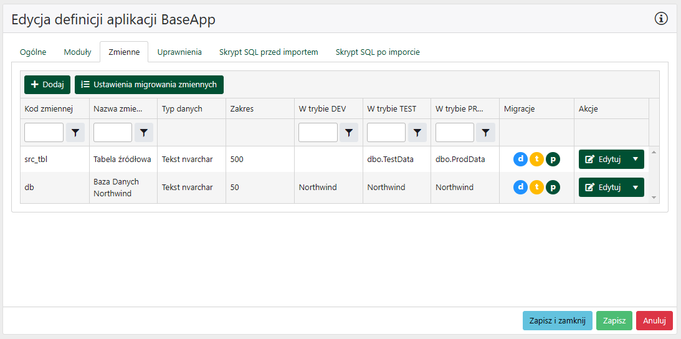Click blue 'd' migration icon in db row
The image size is (681, 339).
pyautogui.click(x=520, y=188)
